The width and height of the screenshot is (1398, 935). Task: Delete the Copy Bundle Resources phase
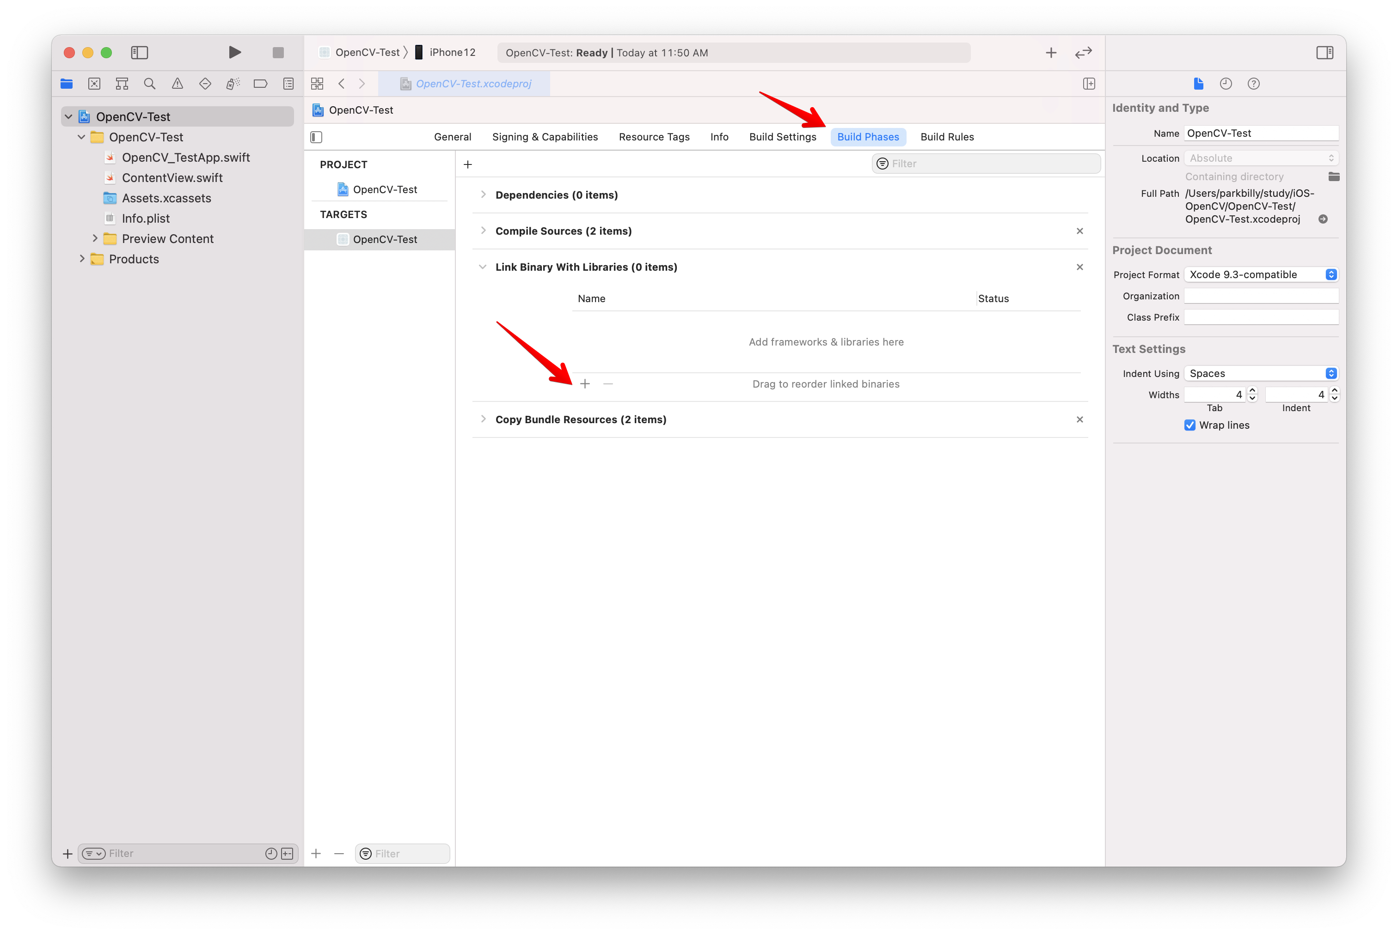pyautogui.click(x=1079, y=420)
